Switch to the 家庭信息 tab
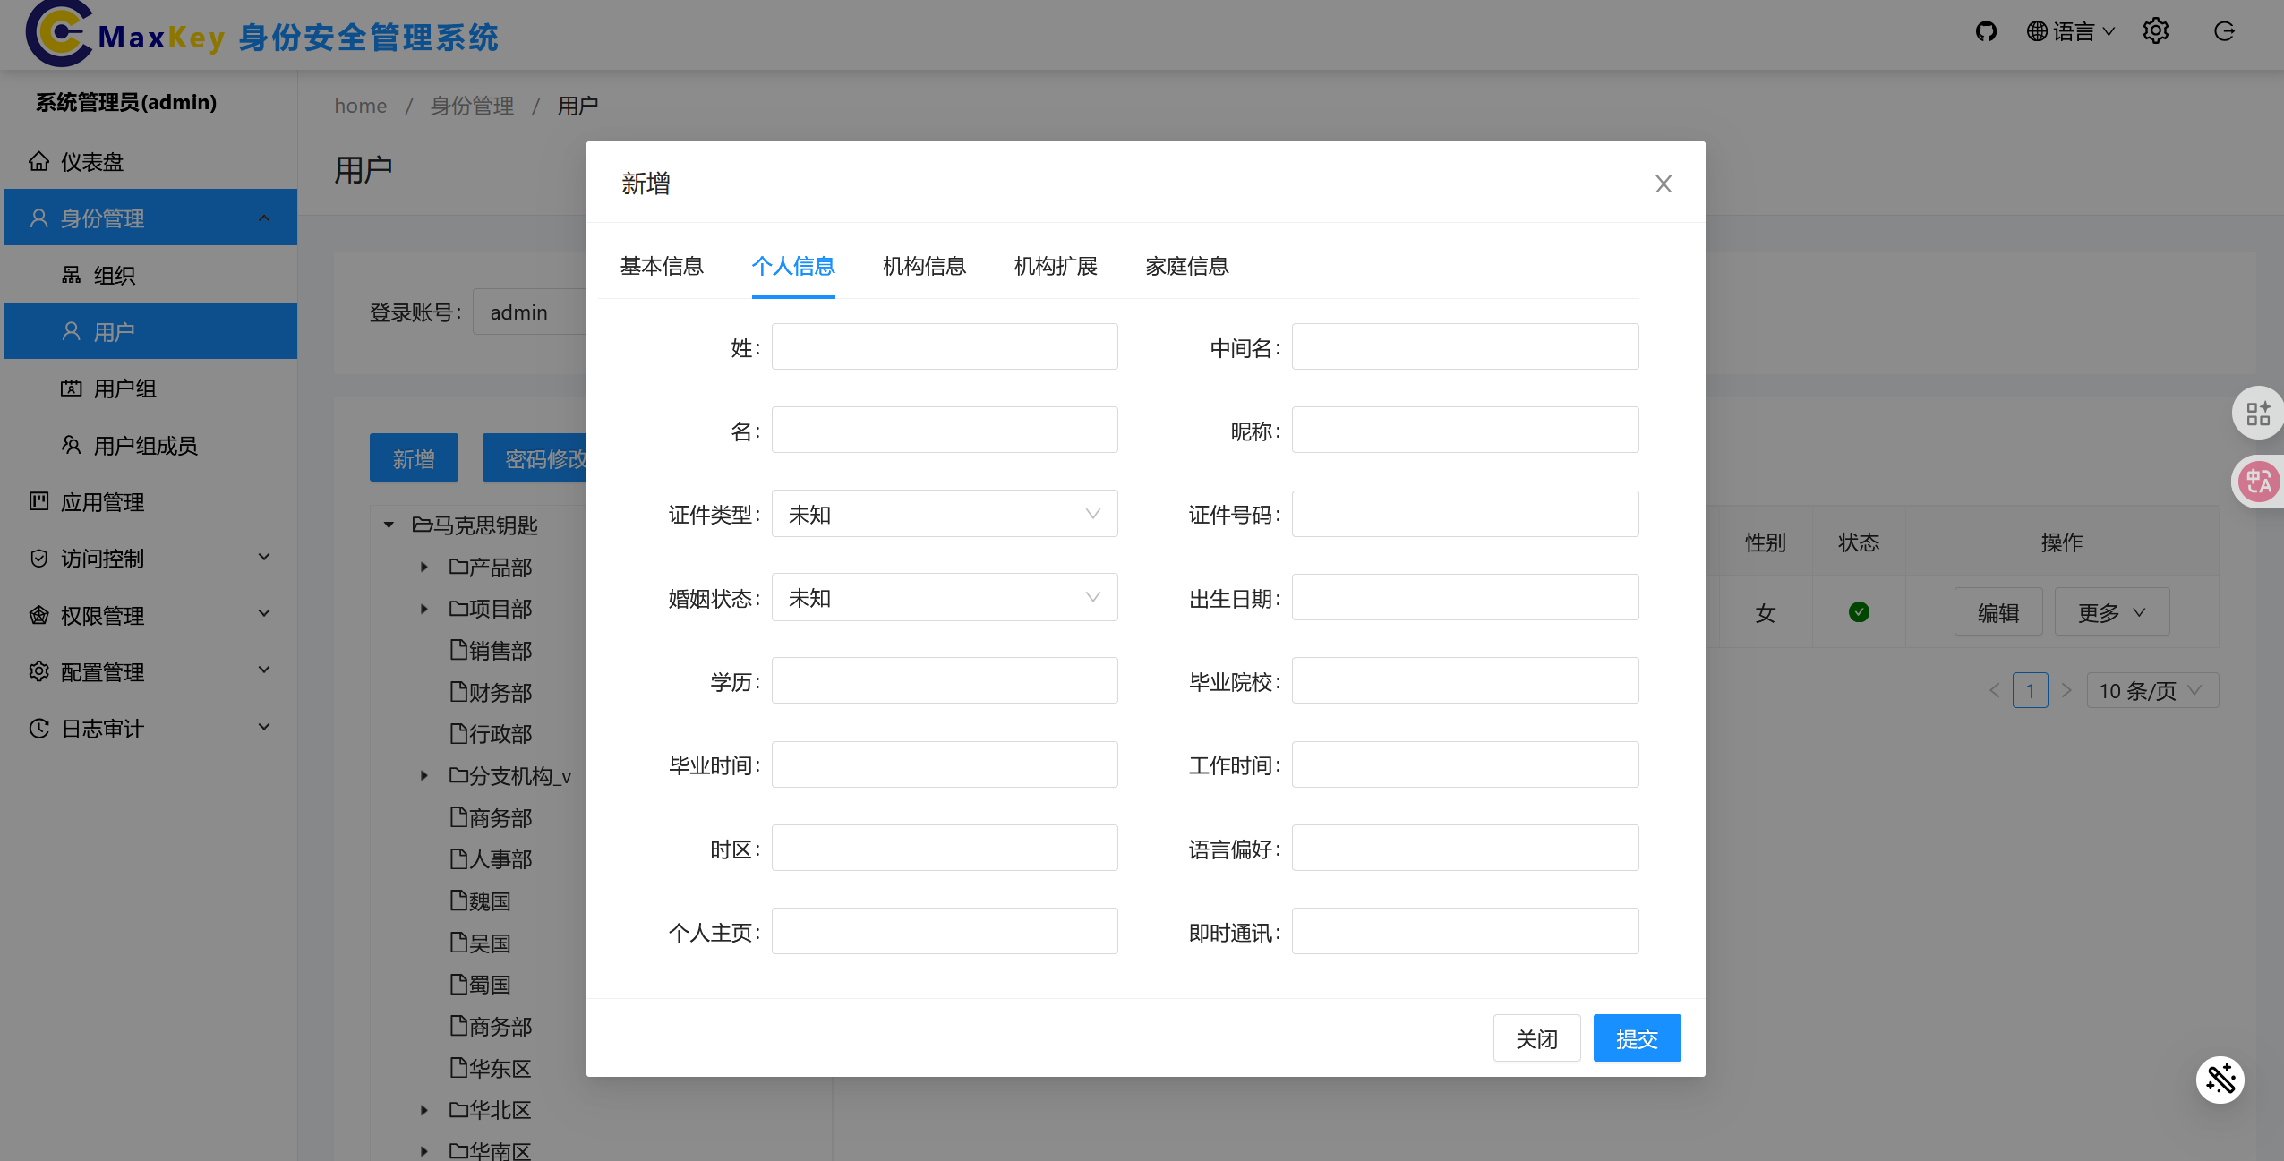2284x1161 pixels. [x=1186, y=266]
